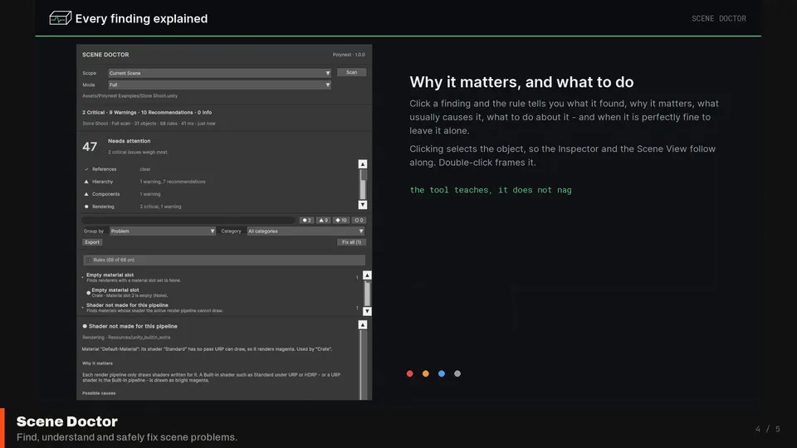Click the References checkmark status icon

[86, 169]
